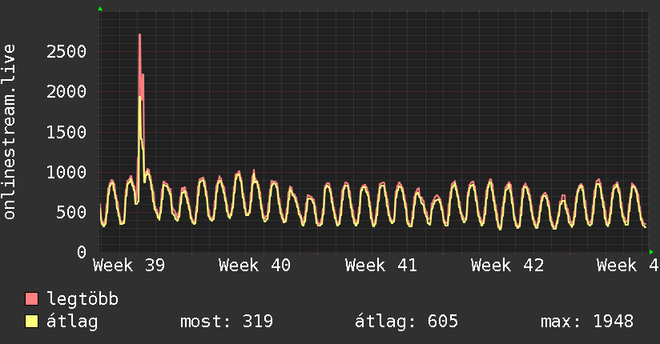Click the onlinestream.live vertical axis title
Image resolution: width=660 pixels, height=344 pixels.
tap(9, 132)
